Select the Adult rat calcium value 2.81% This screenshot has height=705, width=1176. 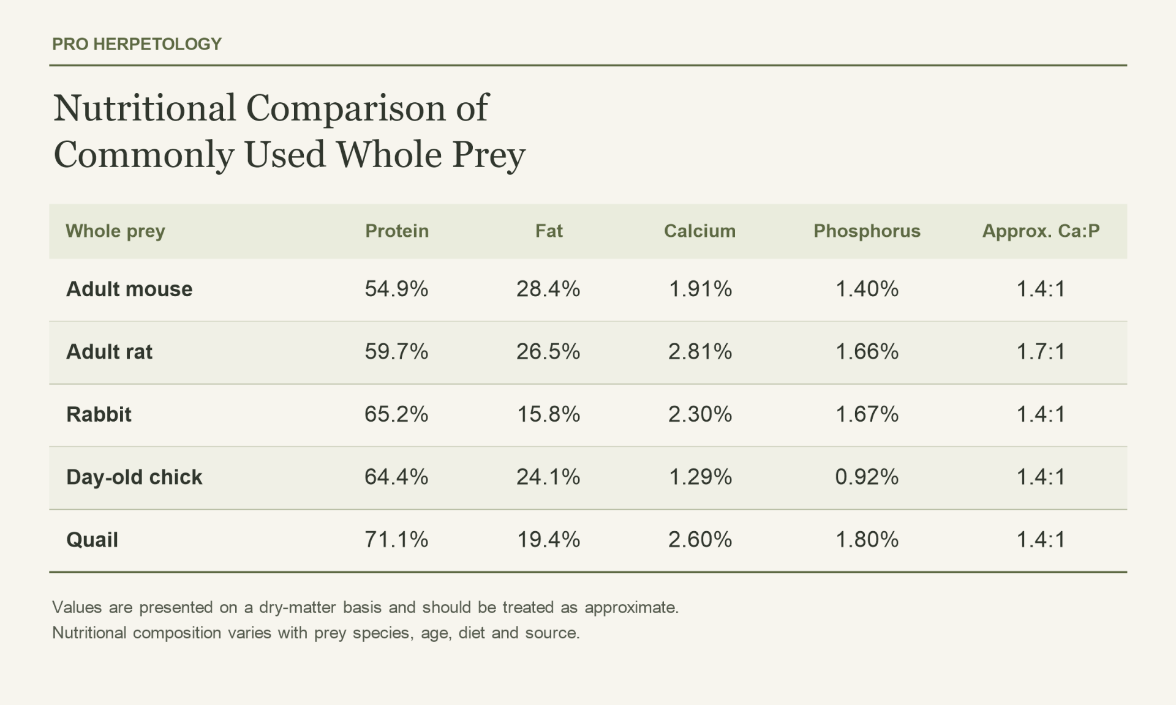coord(699,352)
